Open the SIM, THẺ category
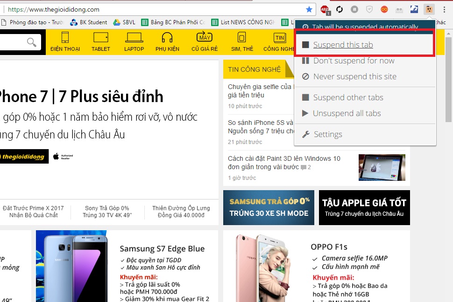Viewport: 453px width, 302px height. click(242, 42)
